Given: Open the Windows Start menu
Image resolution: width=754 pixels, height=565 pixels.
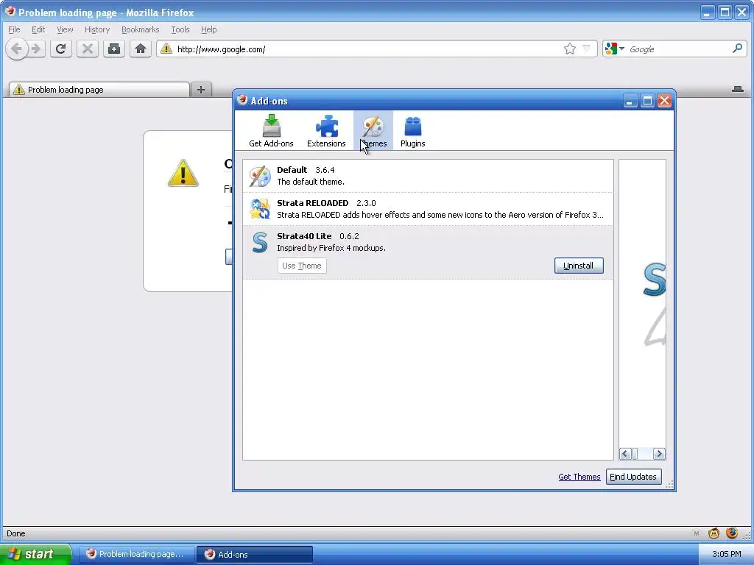Looking at the screenshot, I should tap(35, 554).
